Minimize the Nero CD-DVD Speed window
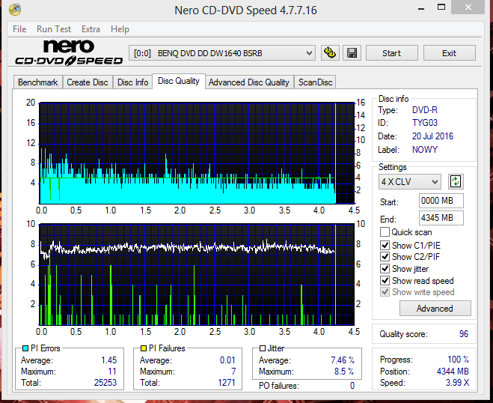This screenshot has height=403, width=493. click(x=421, y=7)
